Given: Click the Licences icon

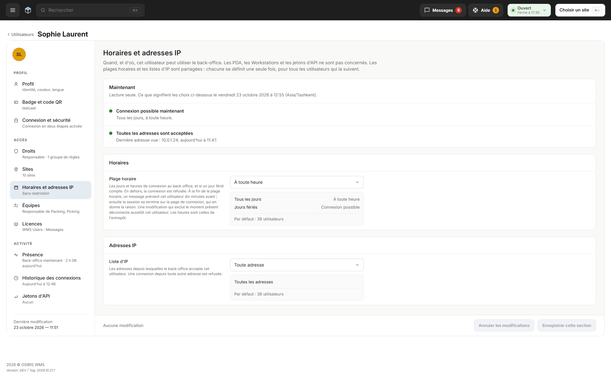Looking at the screenshot, I should [16, 224].
